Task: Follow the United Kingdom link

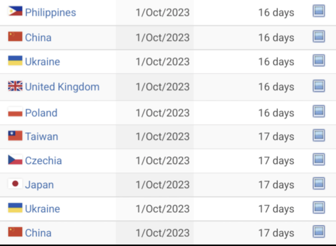Action: coord(62,87)
